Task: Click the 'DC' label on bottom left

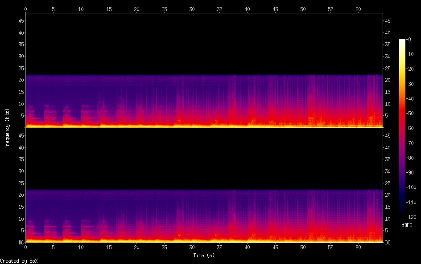Action: (x=21, y=242)
